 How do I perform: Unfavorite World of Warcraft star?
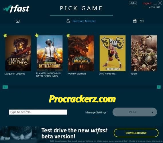pyautogui.click(x=68, y=35)
